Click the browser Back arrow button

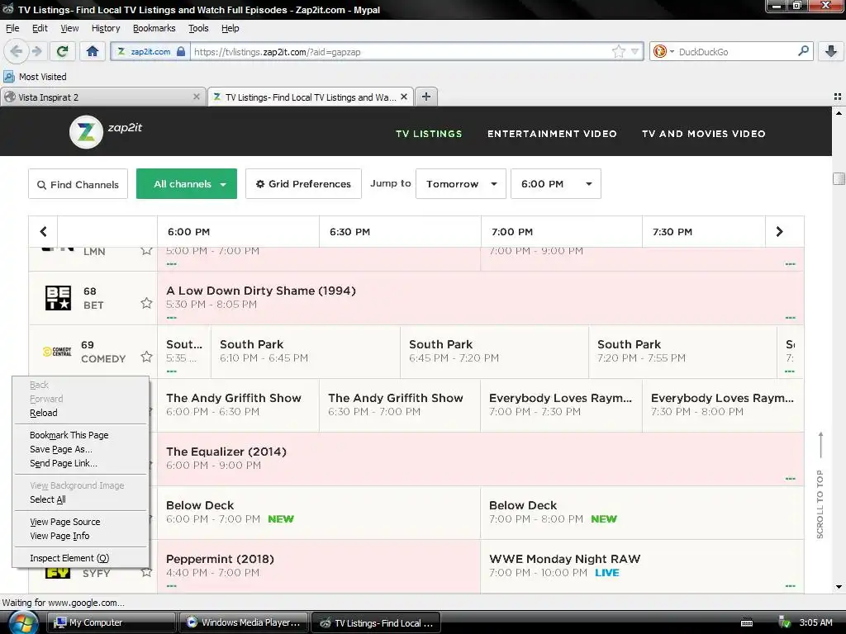click(17, 51)
